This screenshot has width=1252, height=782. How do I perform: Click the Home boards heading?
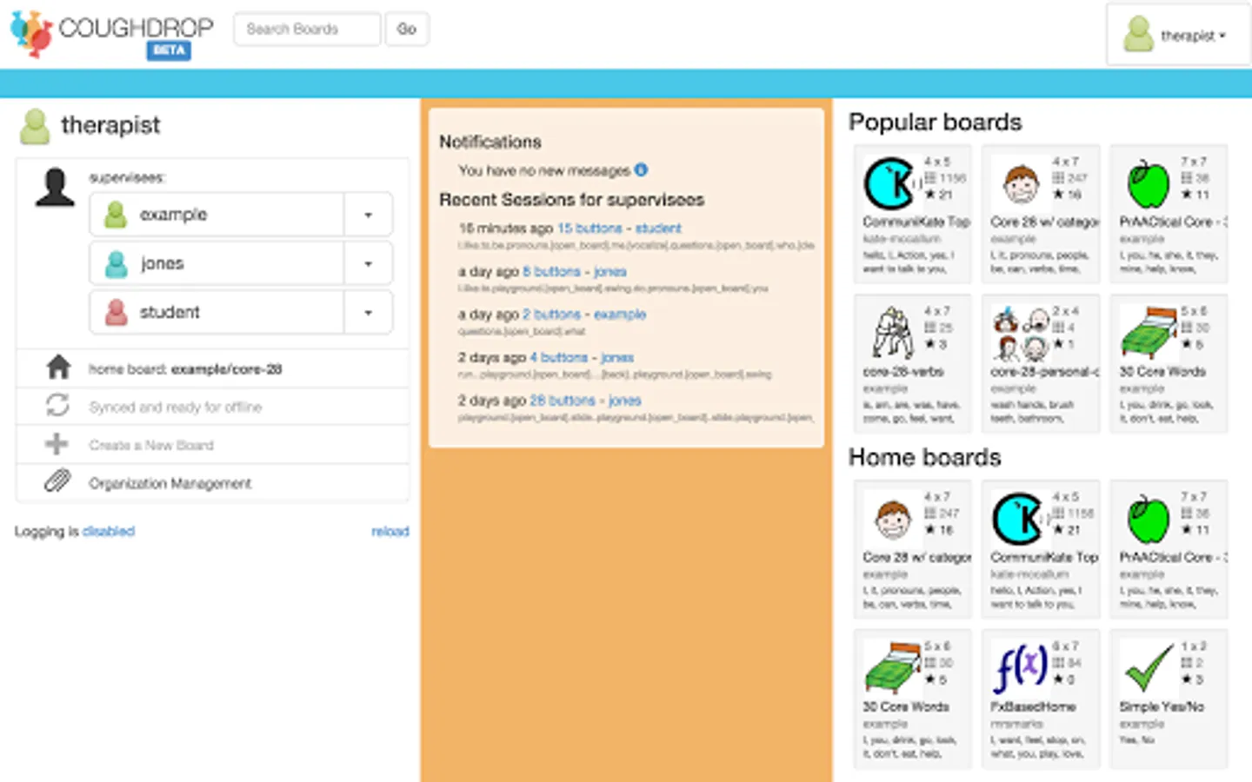click(x=924, y=457)
